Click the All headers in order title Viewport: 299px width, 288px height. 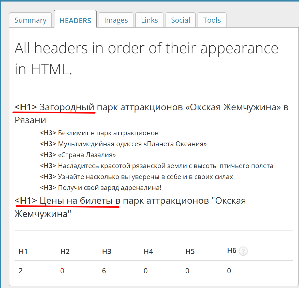click(146, 59)
